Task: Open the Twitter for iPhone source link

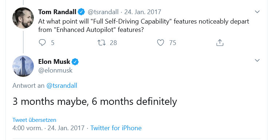Action: pos(116,128)
